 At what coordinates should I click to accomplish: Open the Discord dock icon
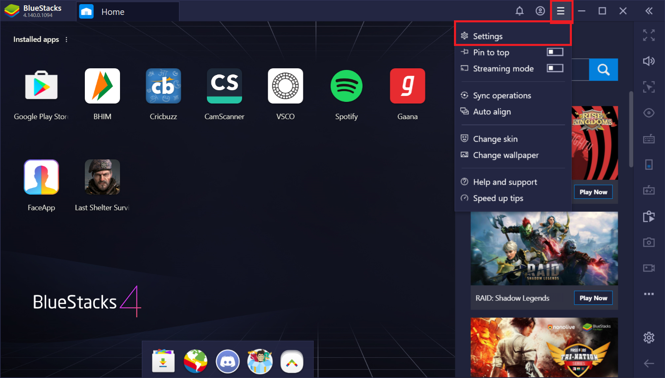point(228,361)
